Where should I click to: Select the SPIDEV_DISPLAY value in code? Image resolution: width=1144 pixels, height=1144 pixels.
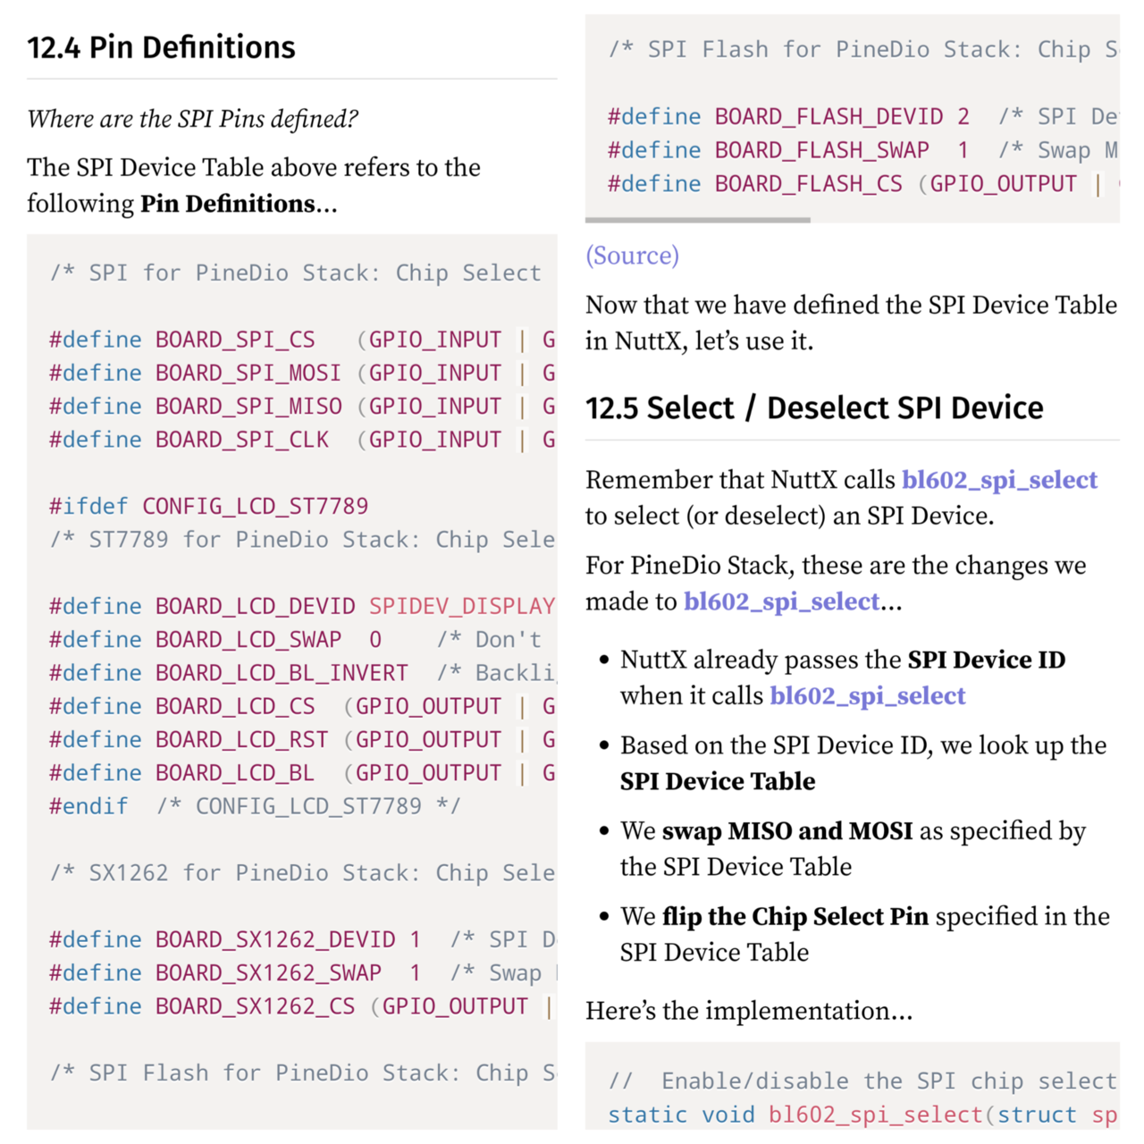click(461, 607)
